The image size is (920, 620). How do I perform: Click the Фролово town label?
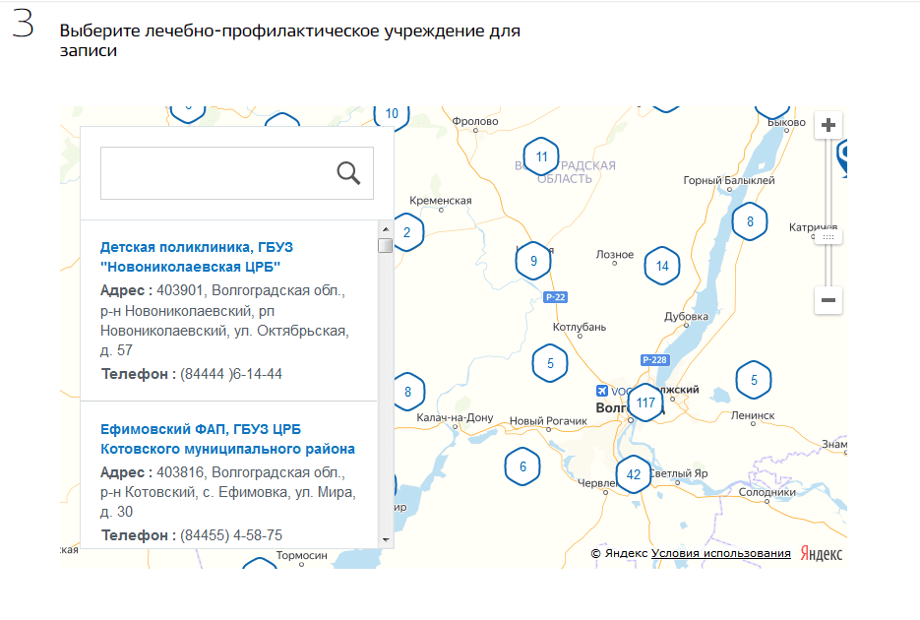pos(475,121)
